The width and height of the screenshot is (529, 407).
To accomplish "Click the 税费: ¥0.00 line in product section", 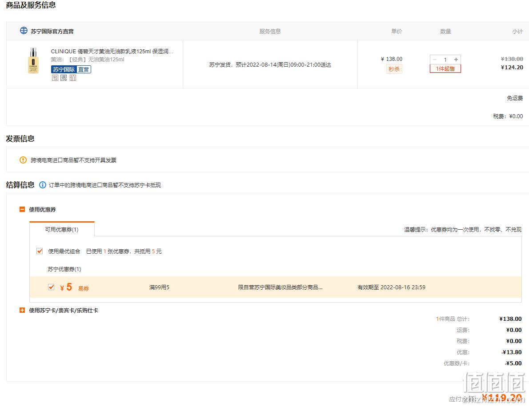I will pos(508,116).
